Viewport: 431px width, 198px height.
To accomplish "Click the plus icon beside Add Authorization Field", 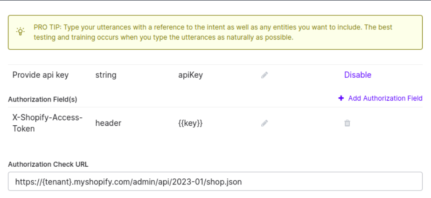I will pos(341,98).
